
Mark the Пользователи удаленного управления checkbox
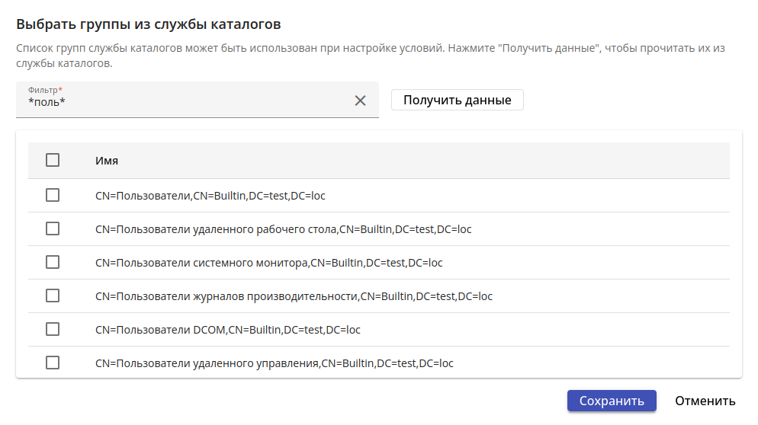coord(53,363)
